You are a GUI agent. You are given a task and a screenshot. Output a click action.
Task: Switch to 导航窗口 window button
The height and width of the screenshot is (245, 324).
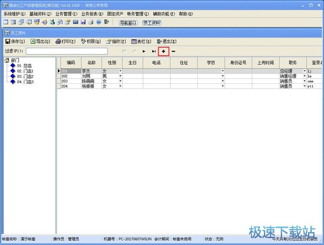128,23
